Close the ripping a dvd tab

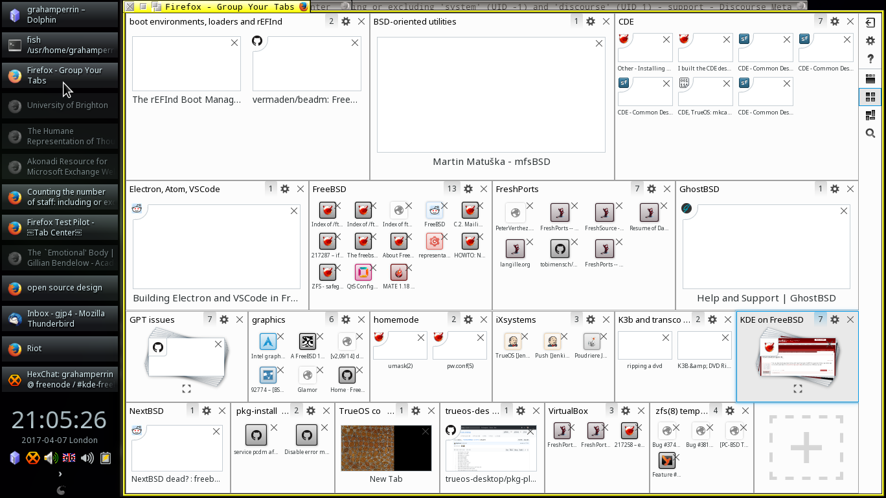666,338
